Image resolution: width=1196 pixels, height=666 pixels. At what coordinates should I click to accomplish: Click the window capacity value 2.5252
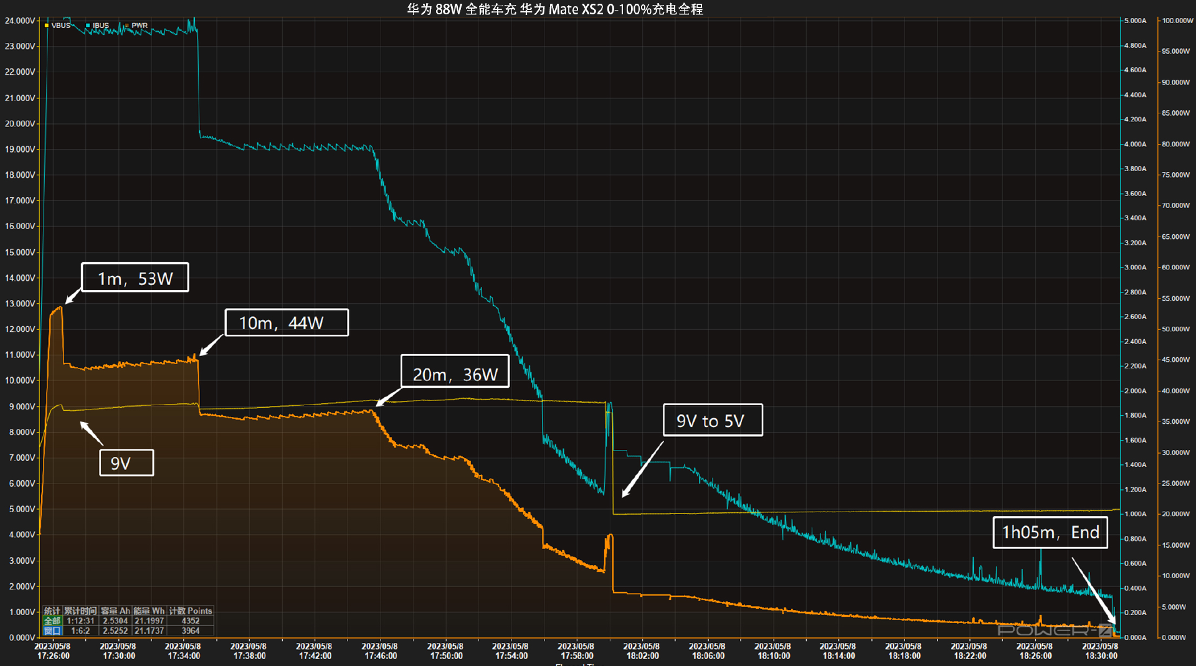[x=115, y=631]
